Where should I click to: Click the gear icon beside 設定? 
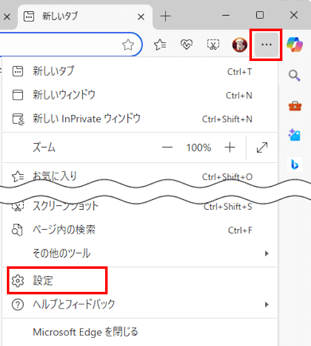tap(17, 281)
